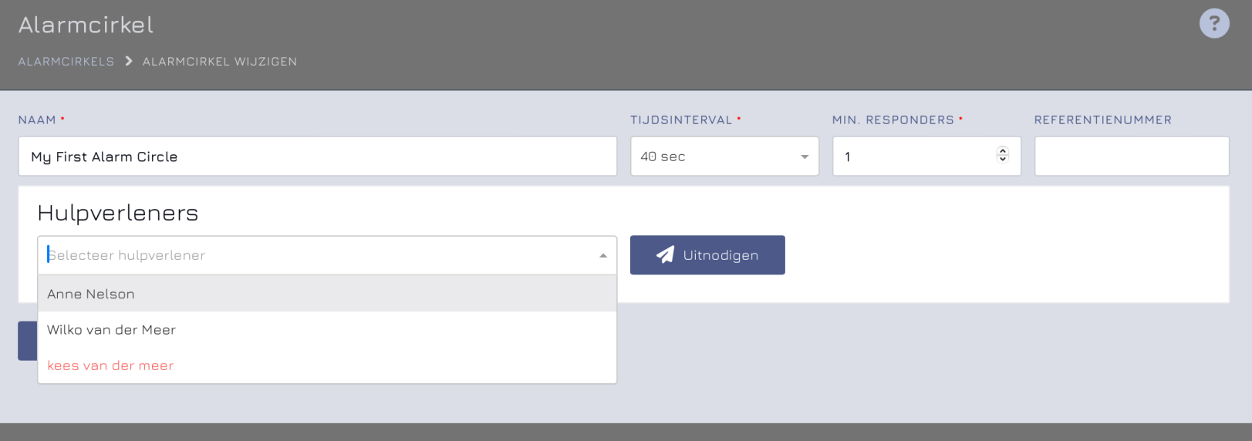
Task: Click the breadcrumb chevron separator icon
Action: [129, 61]
